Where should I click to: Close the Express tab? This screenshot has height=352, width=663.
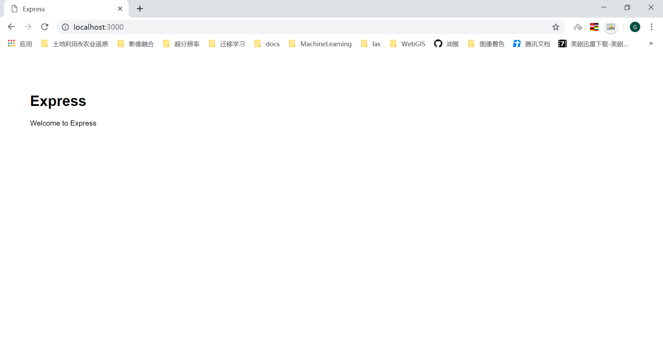[120, 9]
